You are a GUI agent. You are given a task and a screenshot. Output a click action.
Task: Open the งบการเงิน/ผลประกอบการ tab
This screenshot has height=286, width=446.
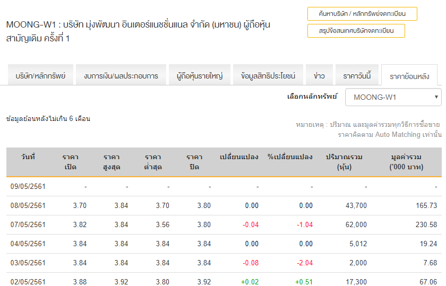121,75
